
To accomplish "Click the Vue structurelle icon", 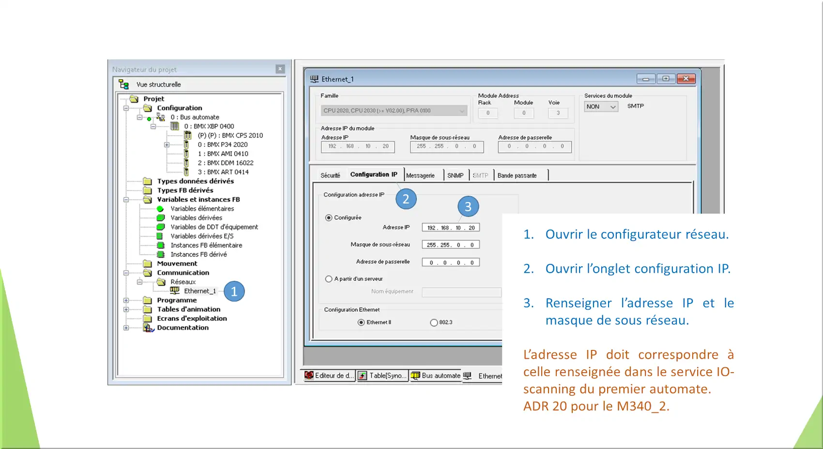I will tap(124, 85).
